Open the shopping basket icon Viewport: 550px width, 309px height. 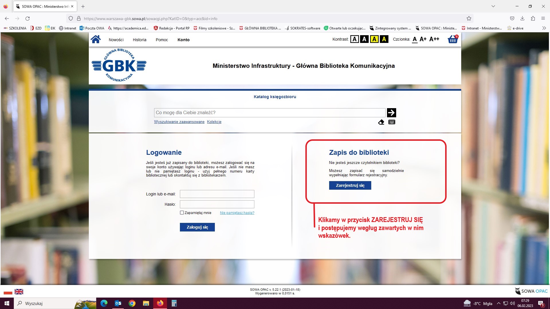453,39
